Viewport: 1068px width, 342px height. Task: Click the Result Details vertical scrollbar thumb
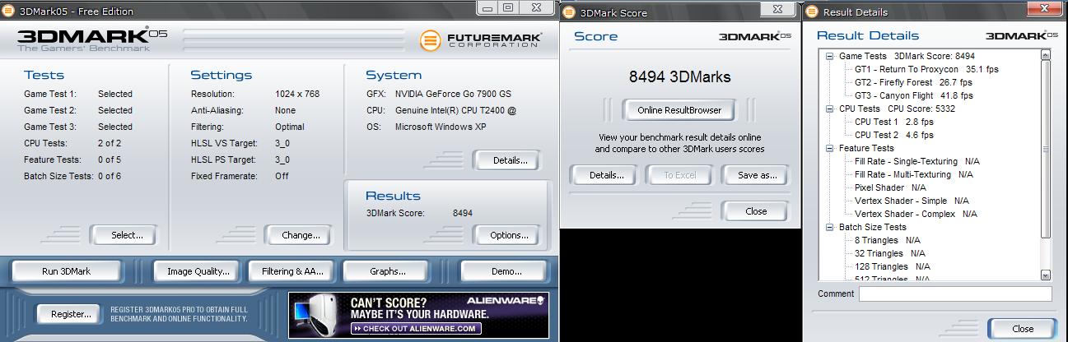coord(1046,150)
